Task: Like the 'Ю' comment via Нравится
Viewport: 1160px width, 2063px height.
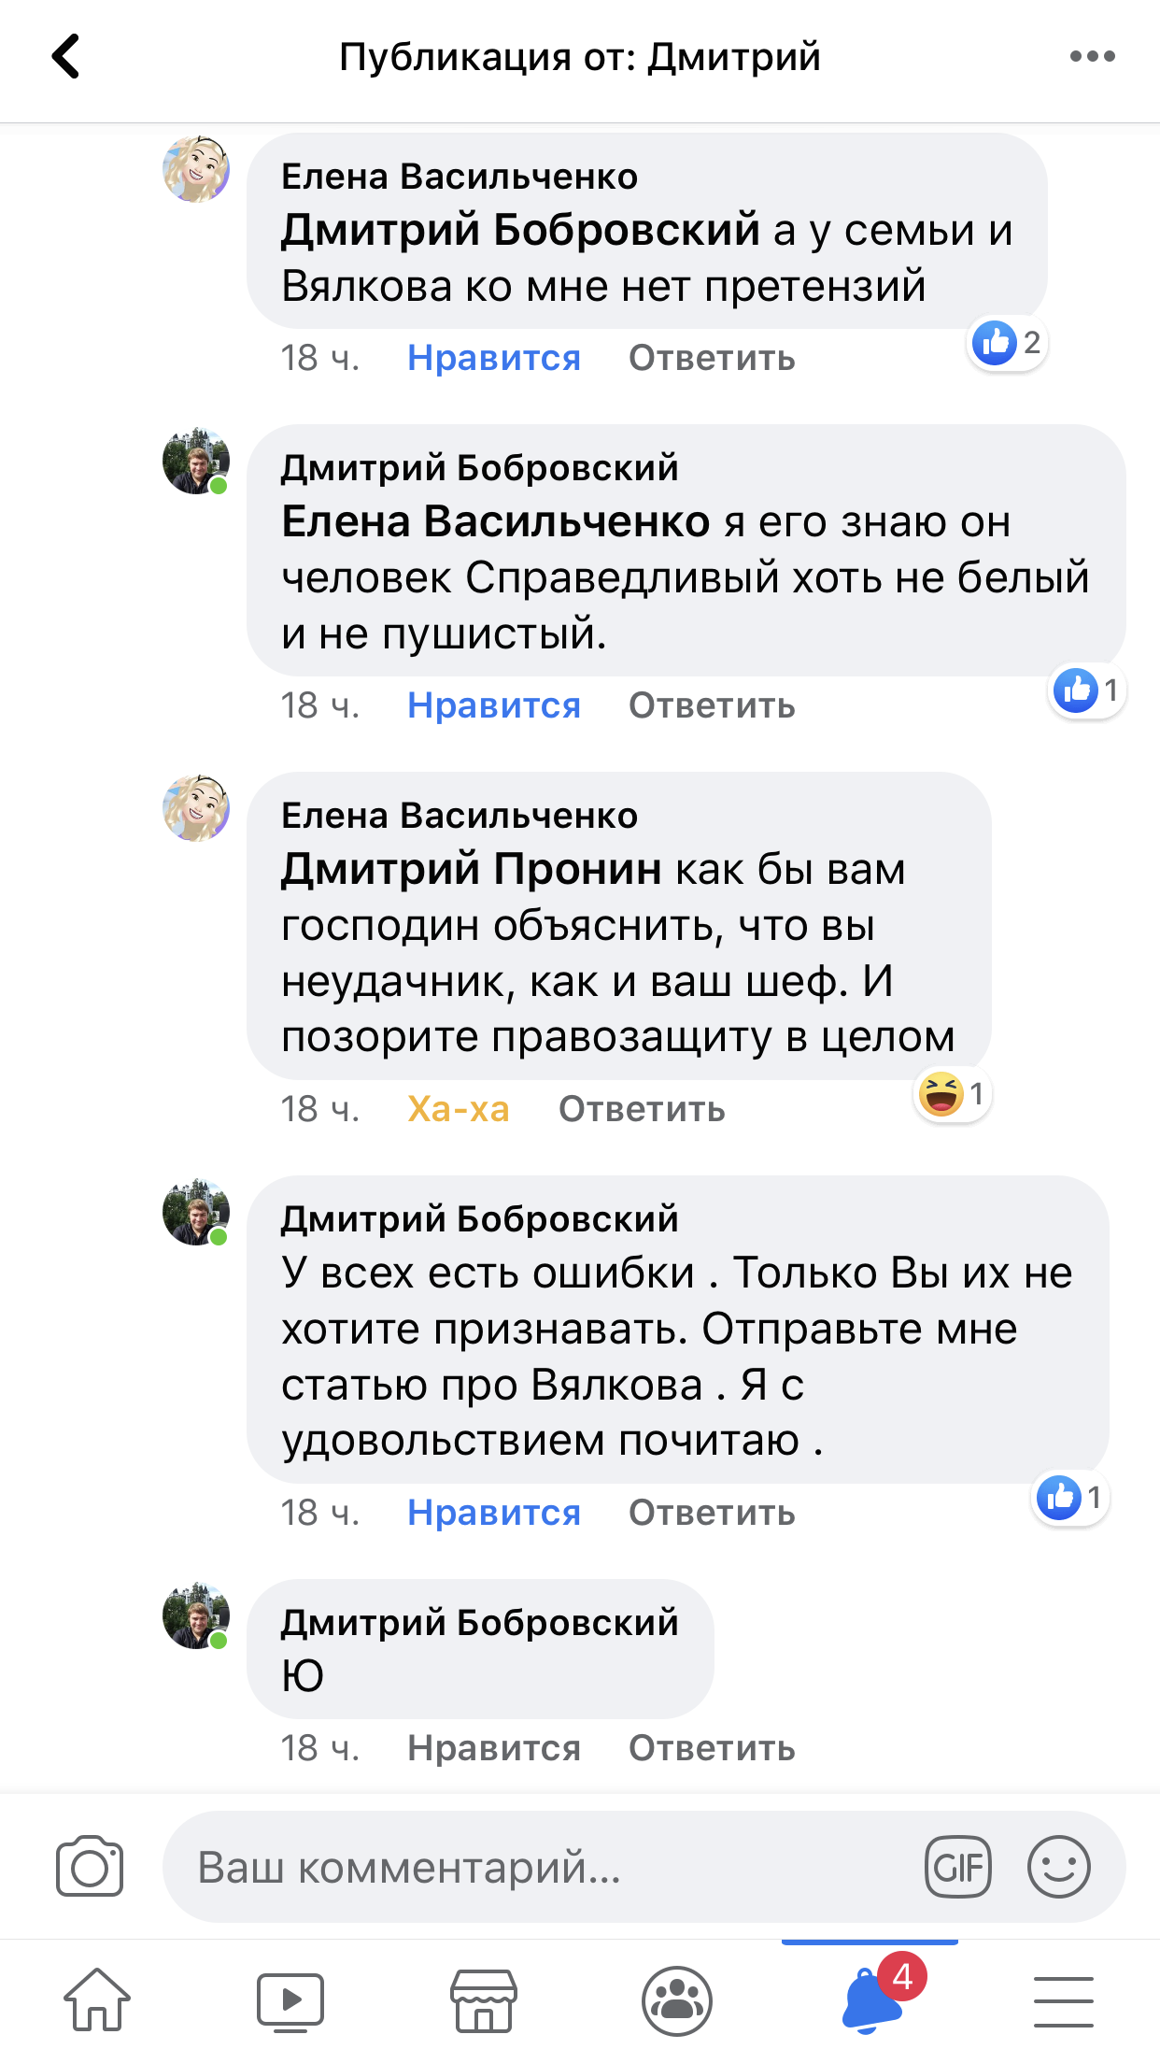Action: pos(494,1748)
